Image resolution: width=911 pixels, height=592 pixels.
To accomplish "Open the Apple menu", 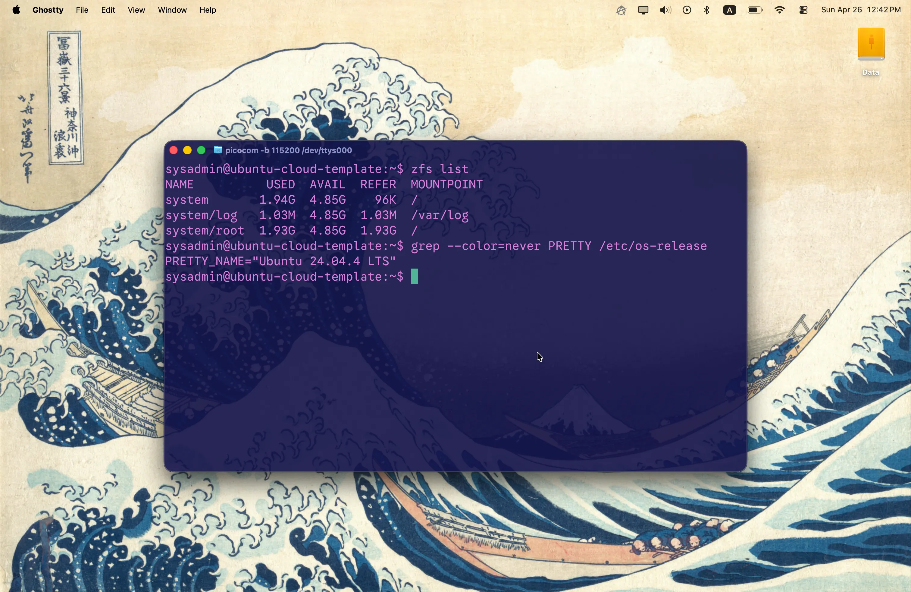I will point(16,10).
